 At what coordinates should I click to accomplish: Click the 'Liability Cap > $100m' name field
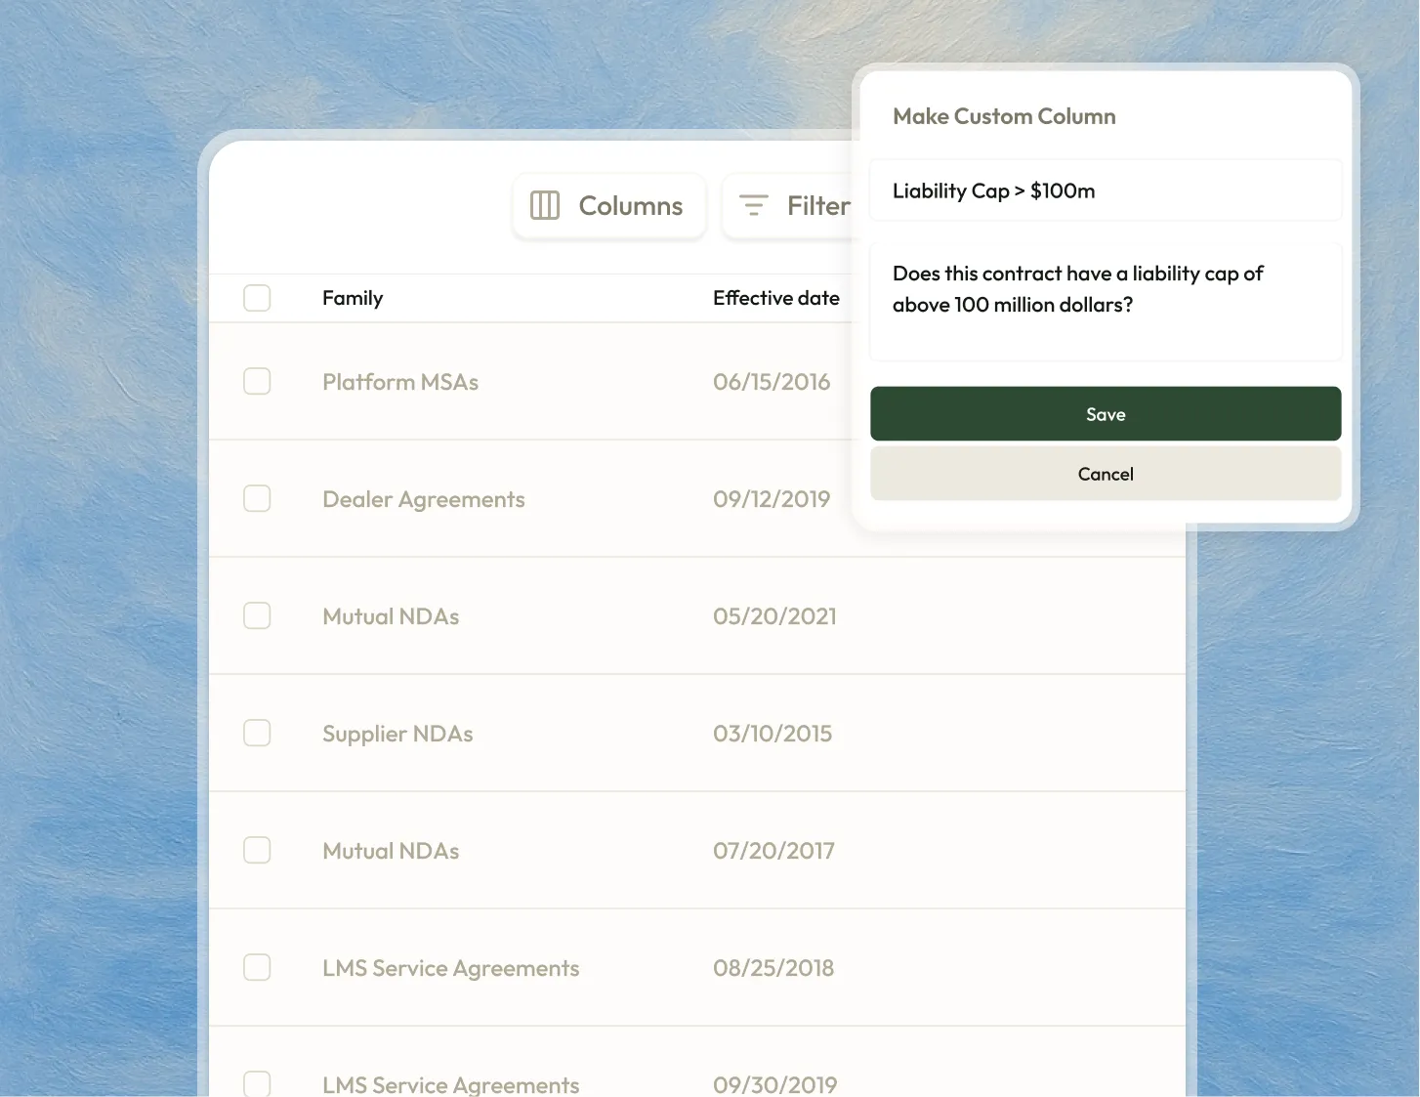click(1105, 190)
